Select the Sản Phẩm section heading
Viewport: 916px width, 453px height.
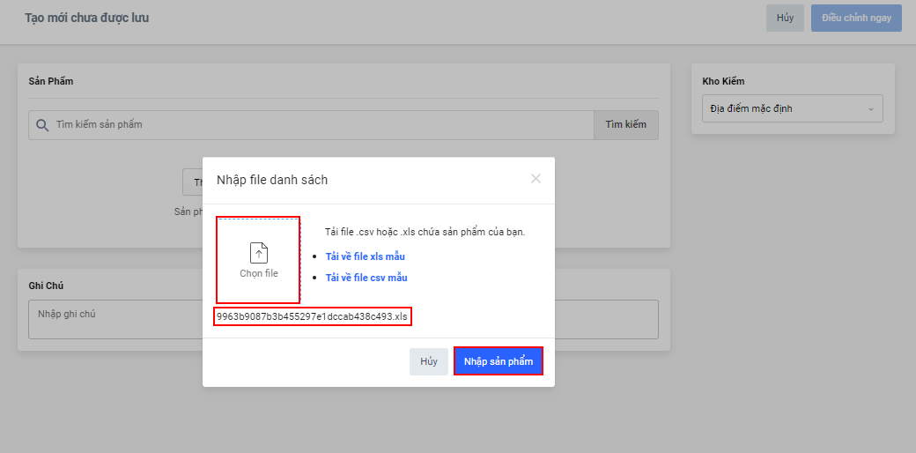click(x=50, y=81)
